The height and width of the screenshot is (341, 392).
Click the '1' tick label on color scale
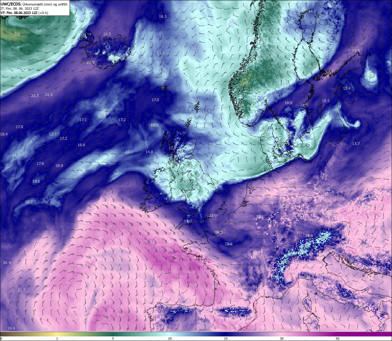57,339
